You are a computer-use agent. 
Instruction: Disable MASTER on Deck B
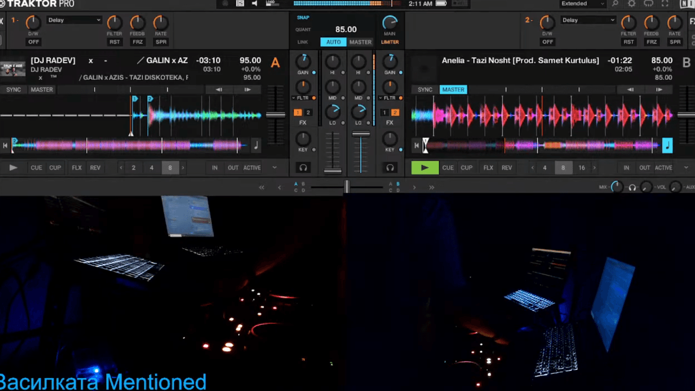pos(453,90)
